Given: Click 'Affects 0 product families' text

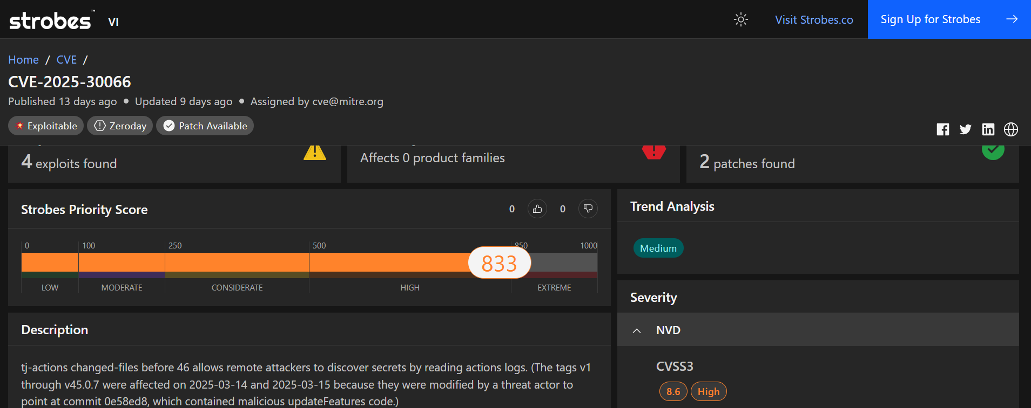Looking at the screenshot, I should coord(433,158).
